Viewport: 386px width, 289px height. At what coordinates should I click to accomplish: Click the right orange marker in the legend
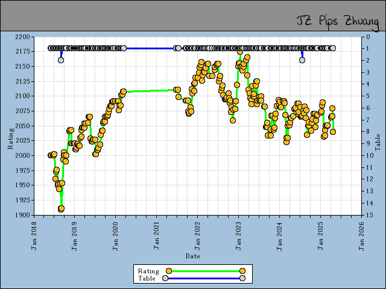tap(242, 271)
